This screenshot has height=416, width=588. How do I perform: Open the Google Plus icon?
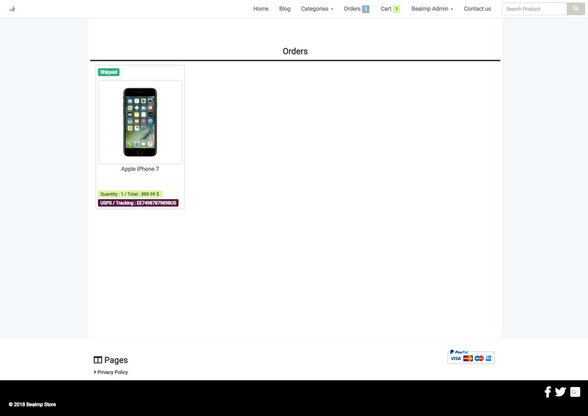[x=575, y=392]
